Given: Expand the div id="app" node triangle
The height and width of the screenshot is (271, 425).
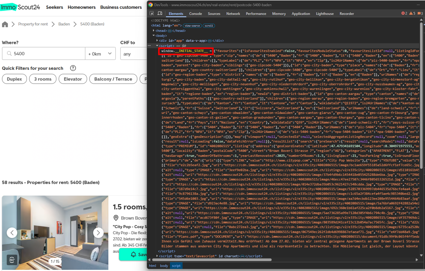Looking at the screenshot, I should point(158,41).
